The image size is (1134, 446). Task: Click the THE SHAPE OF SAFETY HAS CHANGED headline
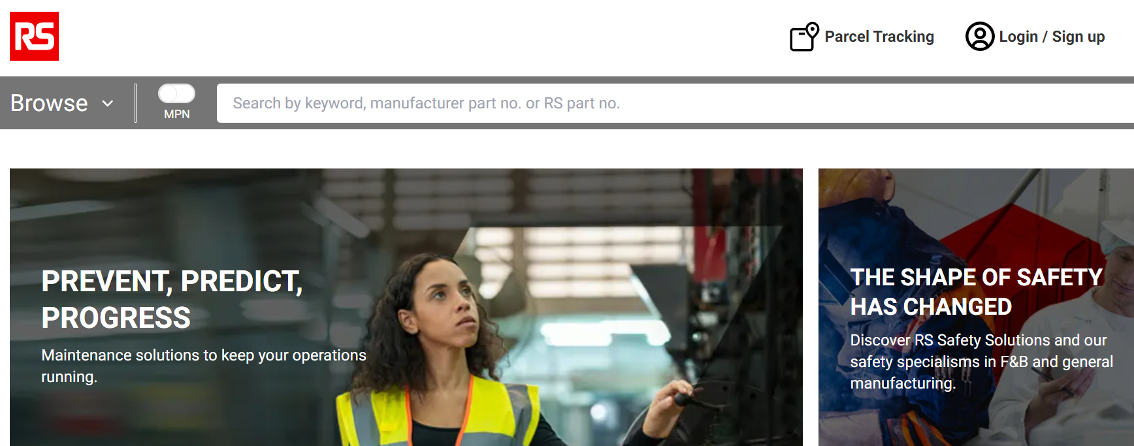click(977, 292)
